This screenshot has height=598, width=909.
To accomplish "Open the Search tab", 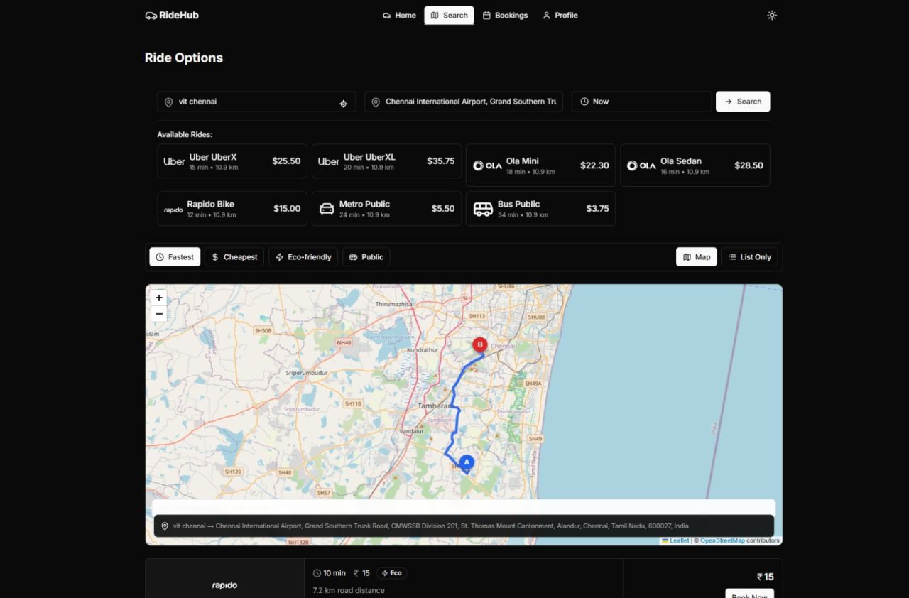I will click(x=449, y=15).
